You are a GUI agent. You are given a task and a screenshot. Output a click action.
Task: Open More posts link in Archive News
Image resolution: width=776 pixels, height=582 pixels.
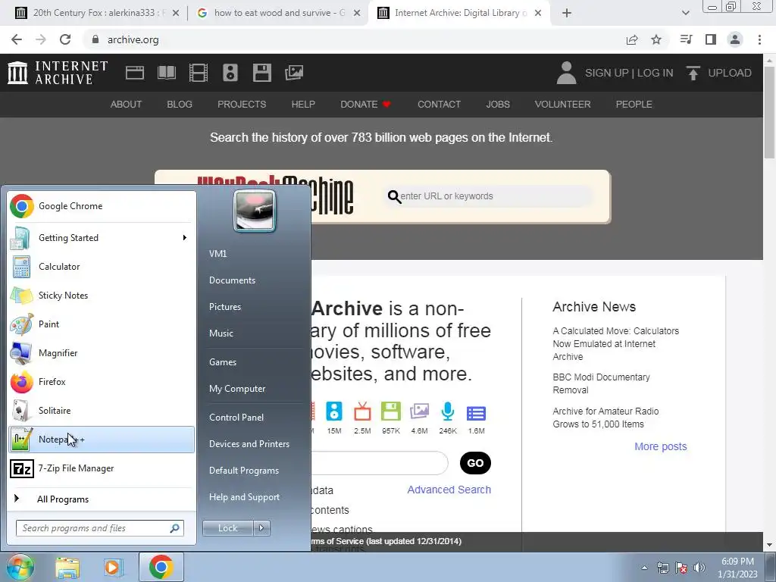(661, 446)
